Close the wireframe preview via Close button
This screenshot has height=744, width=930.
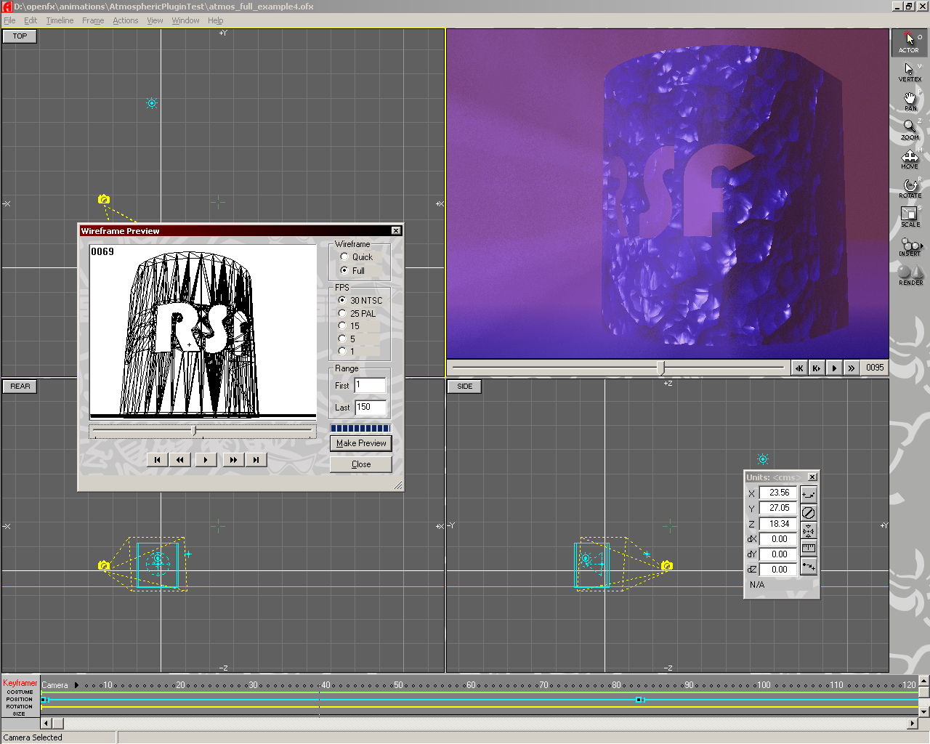(x=361, y=464)
